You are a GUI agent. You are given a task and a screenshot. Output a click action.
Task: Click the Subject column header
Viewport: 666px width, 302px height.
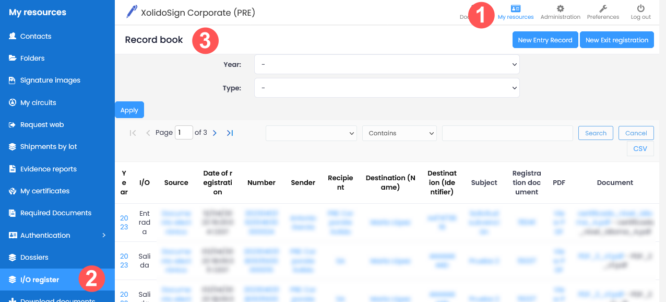pos(484,183)
